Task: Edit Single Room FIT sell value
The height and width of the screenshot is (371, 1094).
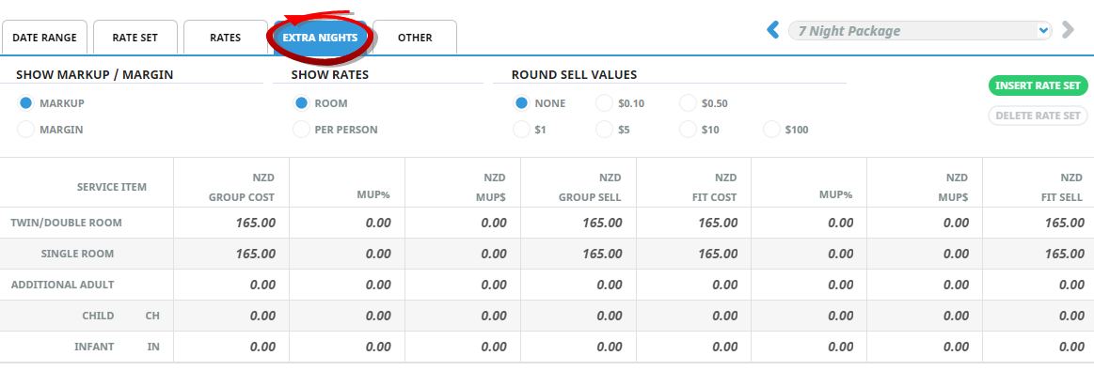Action: (1039, 254)
